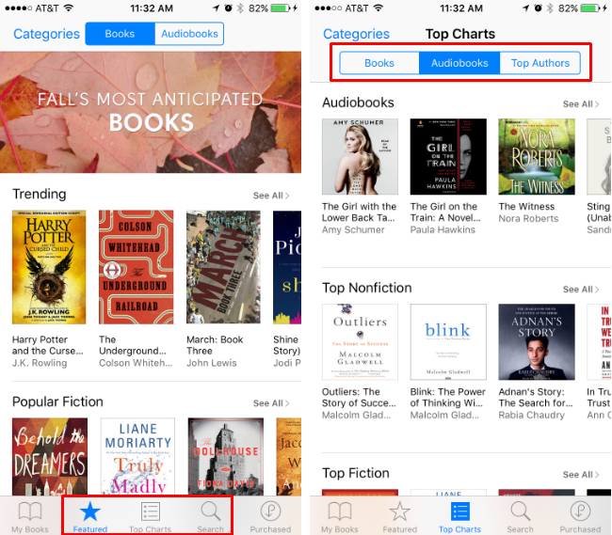The height and width of the screenshot is (535, 612).
Task: Tap 'March: Book Three' title text
Action: pyautogui.click(x=215, y=345)
